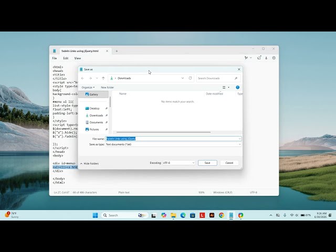Click the taskbar Search box

125,215
